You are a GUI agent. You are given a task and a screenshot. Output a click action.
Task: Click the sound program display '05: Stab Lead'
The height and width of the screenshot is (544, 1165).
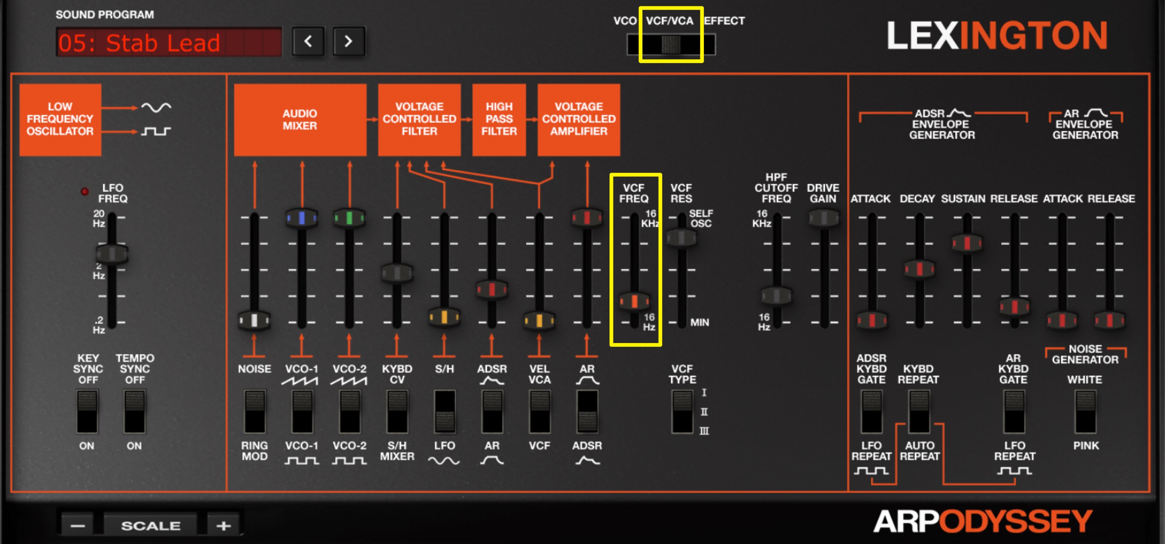[x=169, y=42]
